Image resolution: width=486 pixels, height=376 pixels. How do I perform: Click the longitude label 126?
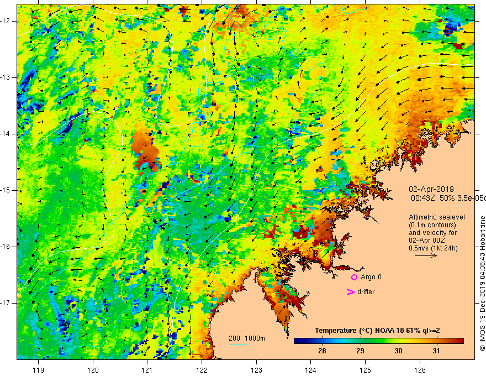click(420, 370)
